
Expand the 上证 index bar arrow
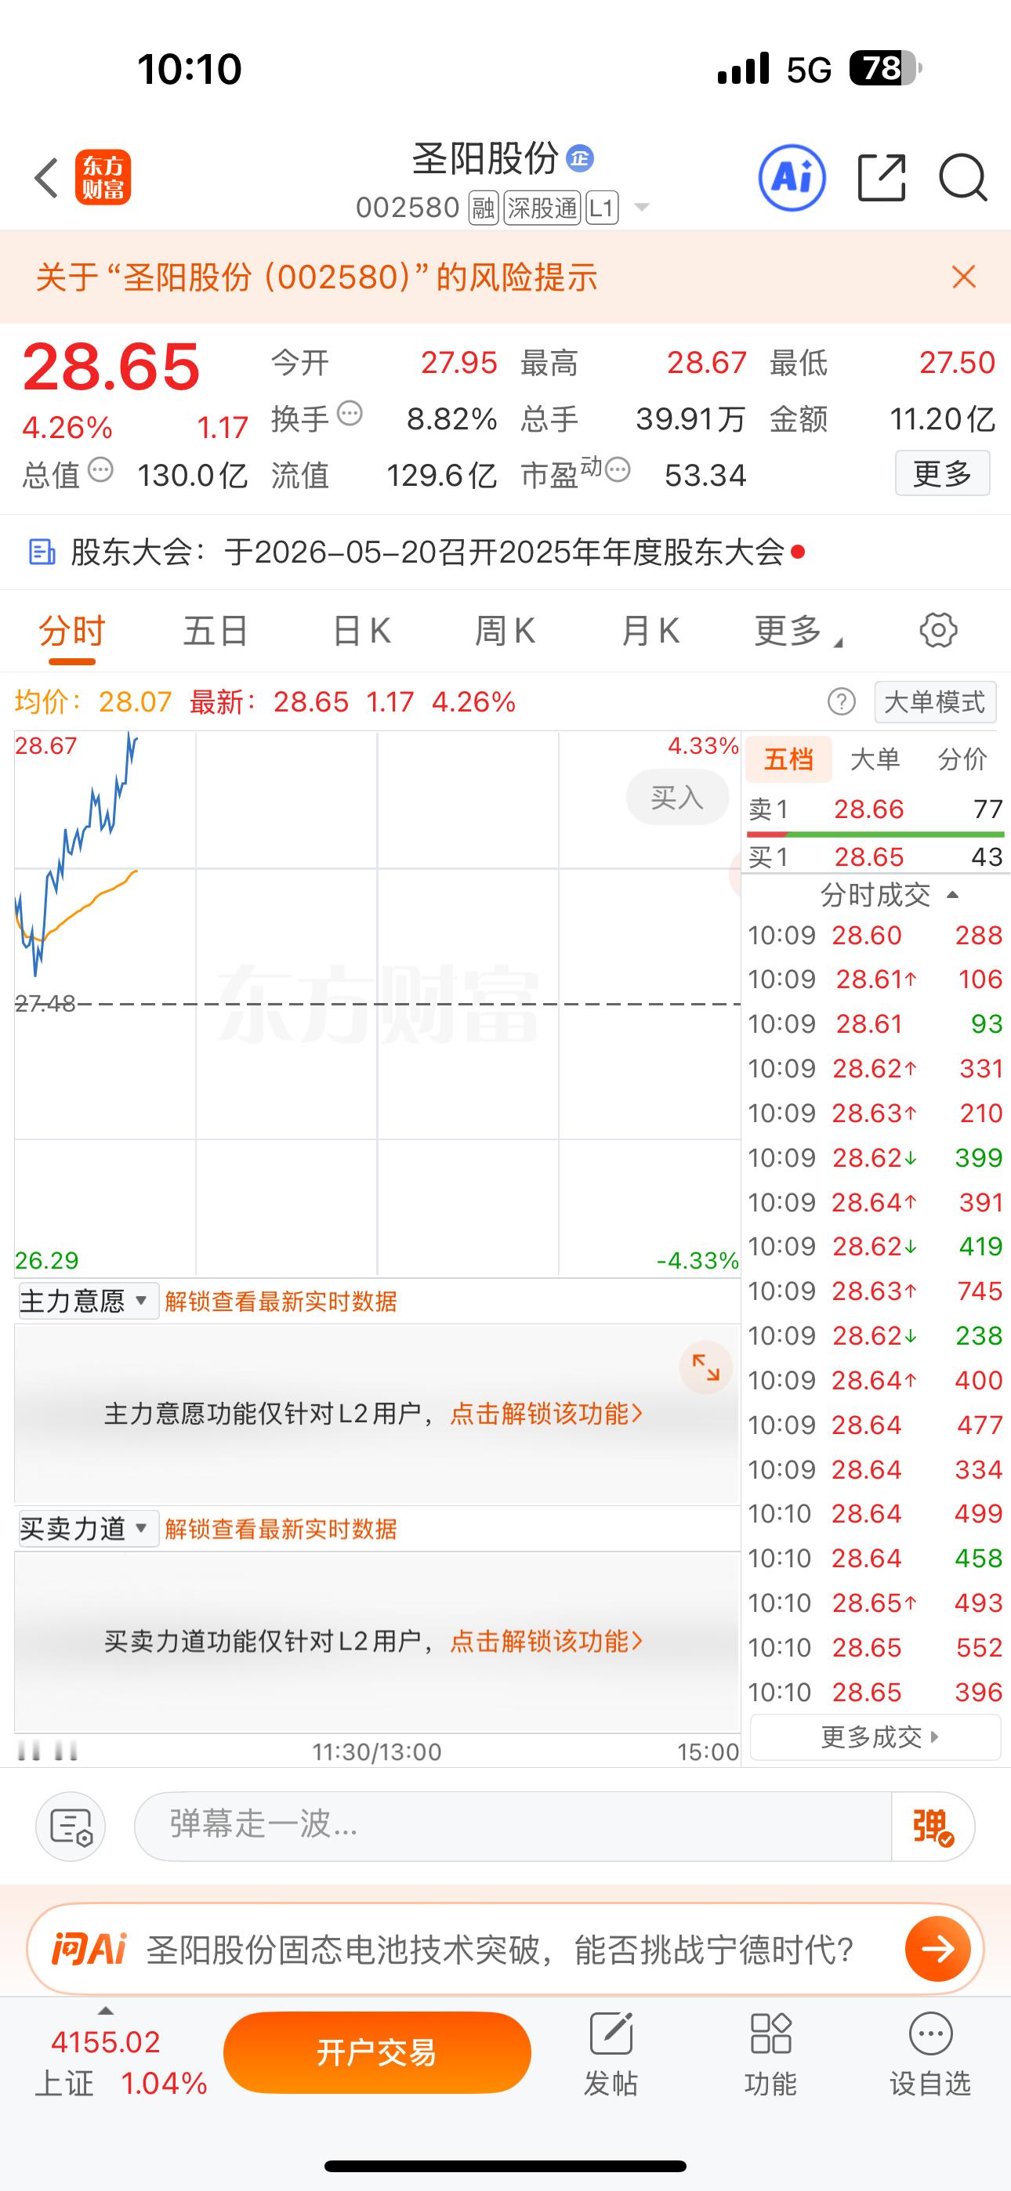tap(106, 2011)
